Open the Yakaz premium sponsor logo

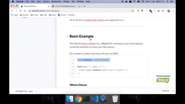163,80
